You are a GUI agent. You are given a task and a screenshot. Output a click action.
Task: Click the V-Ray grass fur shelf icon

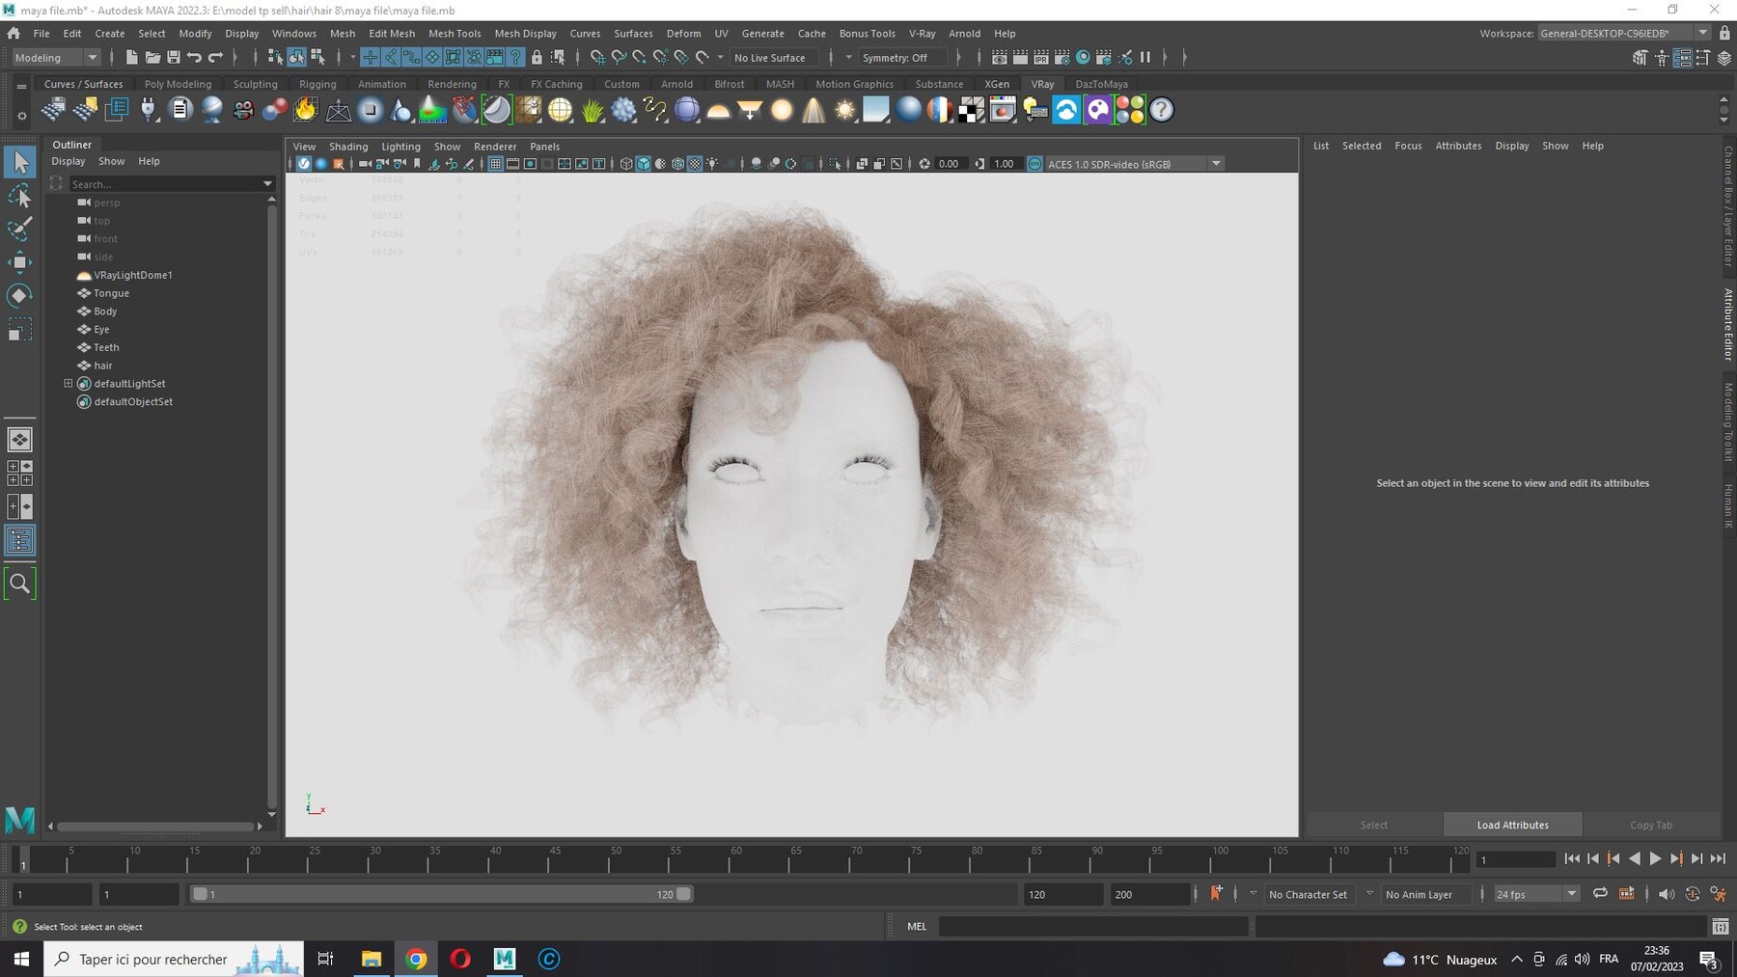[593, 110]
